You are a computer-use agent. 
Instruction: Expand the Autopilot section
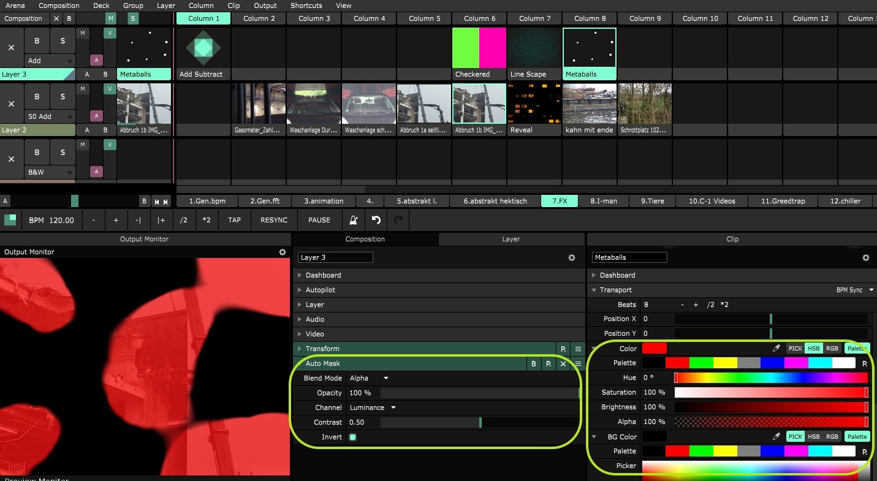coord(321,290)
